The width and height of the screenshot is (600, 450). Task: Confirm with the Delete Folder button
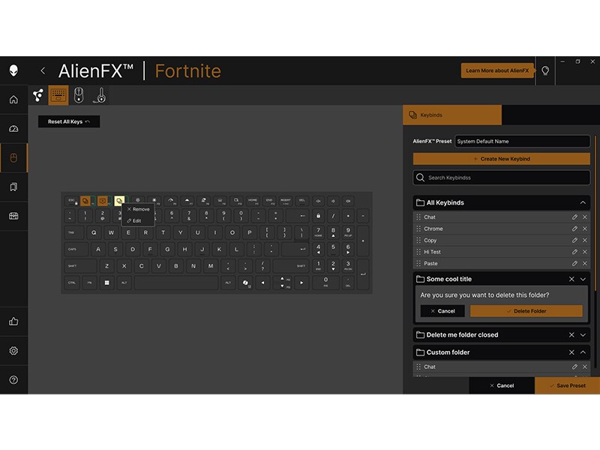(526, 311)
